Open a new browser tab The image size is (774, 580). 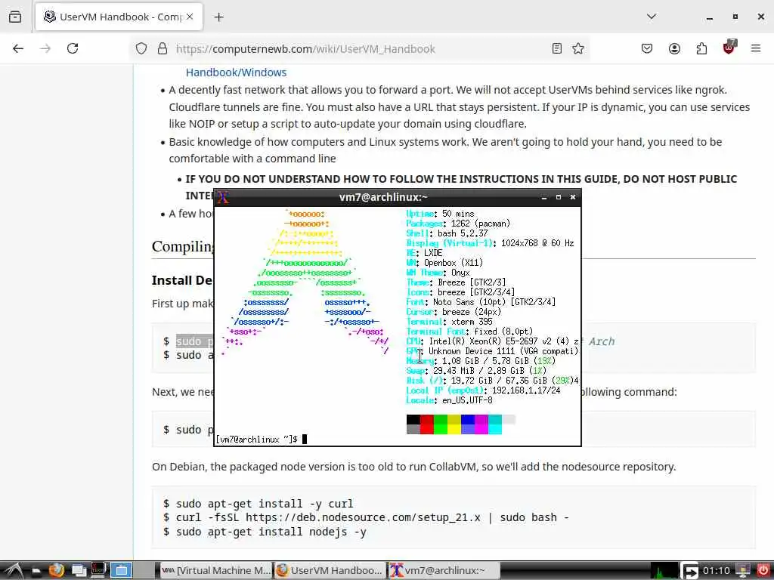pos(218,17)
